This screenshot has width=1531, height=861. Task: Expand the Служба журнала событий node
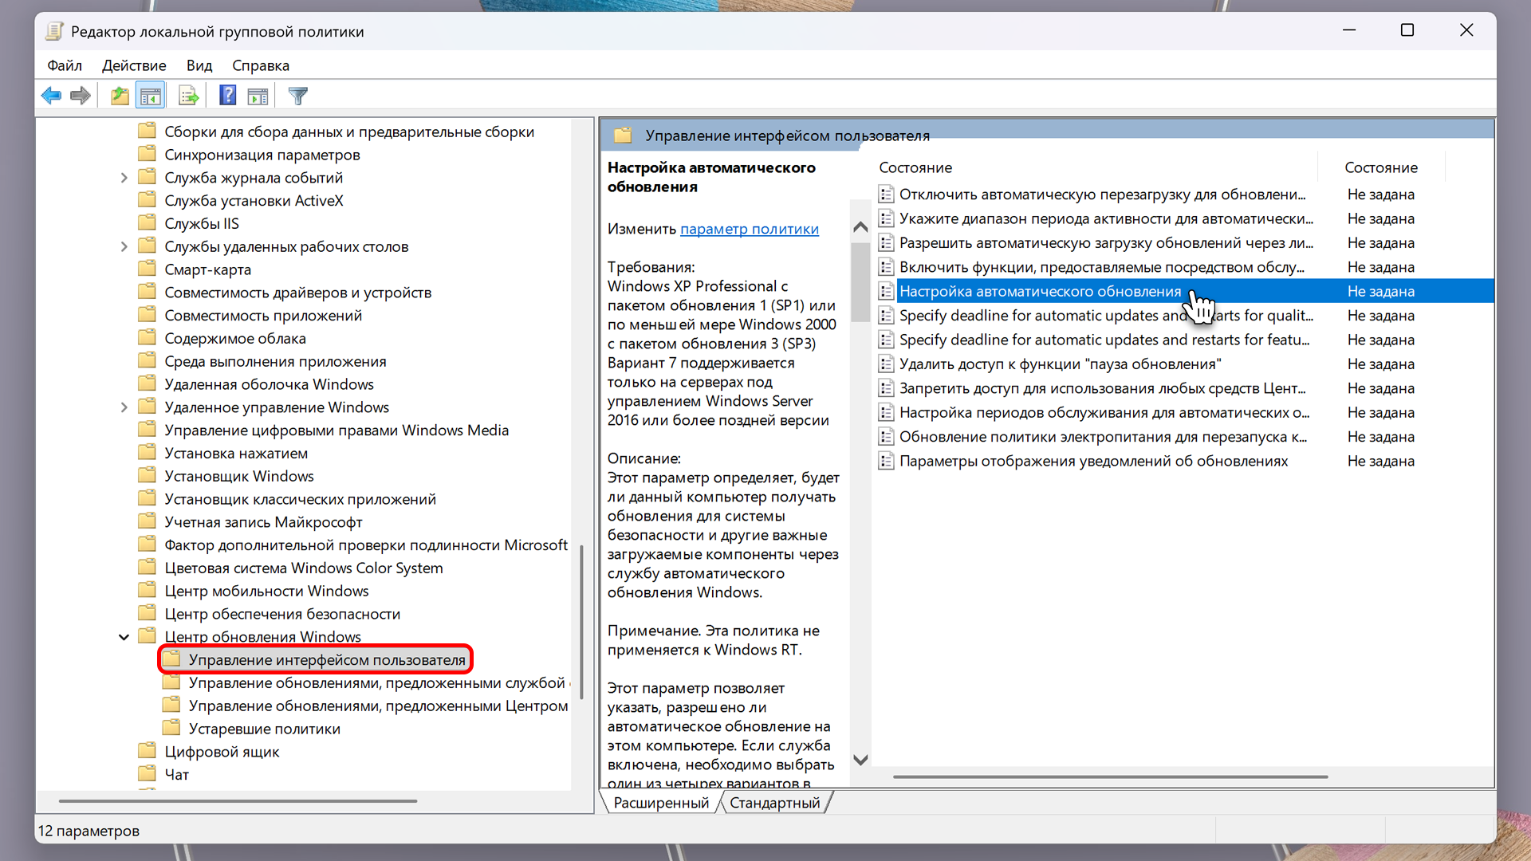(x=124, y=178)
